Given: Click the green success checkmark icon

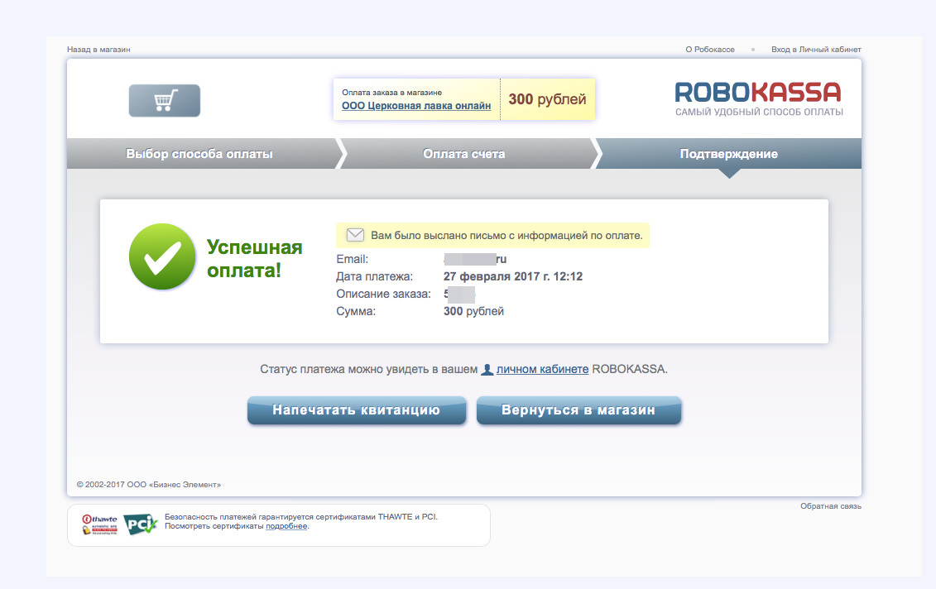Looking at the screenshot, I should [162, 256].
